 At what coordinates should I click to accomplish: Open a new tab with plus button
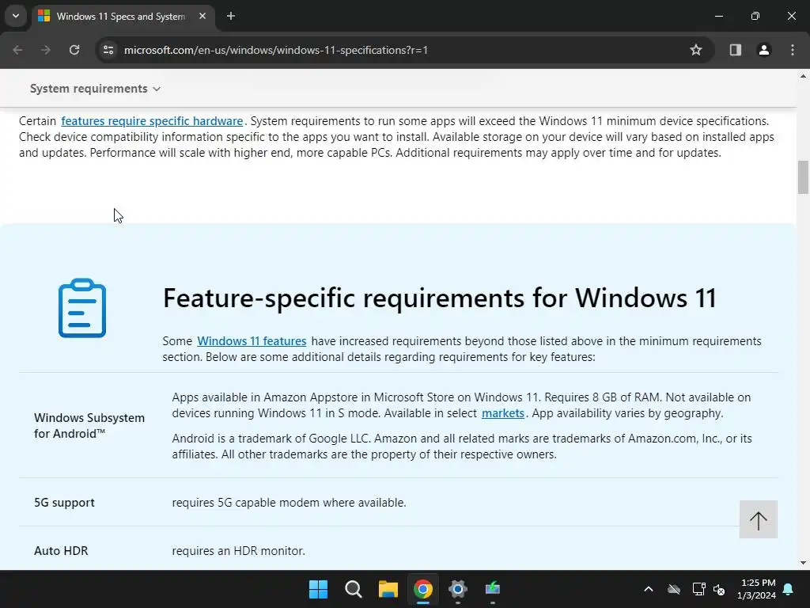(x=231, y=17)
